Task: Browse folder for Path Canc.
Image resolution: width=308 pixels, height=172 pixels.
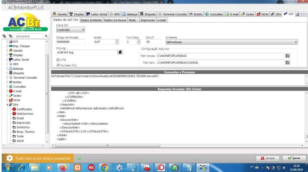Action: [x=287, y=62]
